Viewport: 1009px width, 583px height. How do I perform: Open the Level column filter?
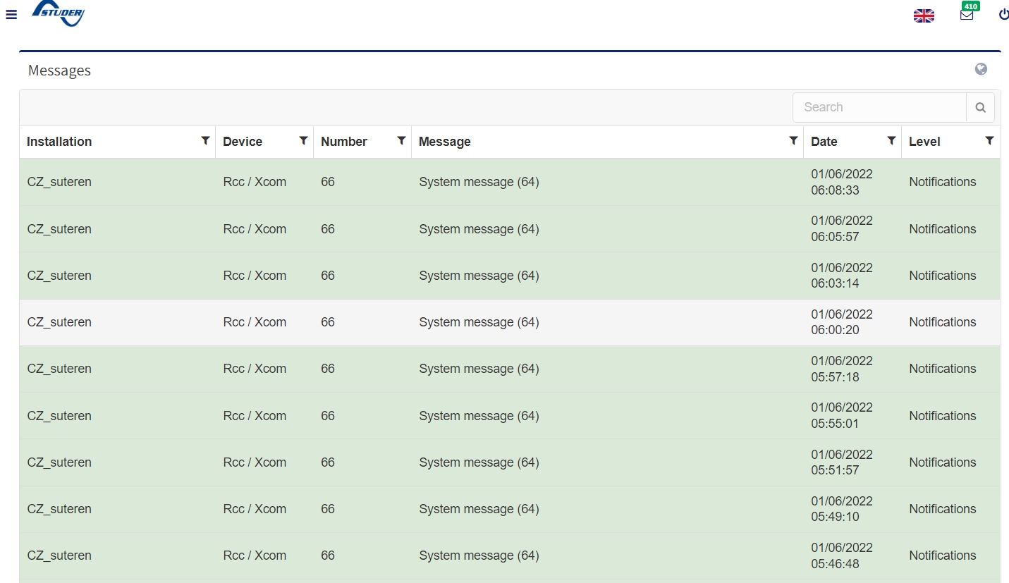[989, 141]
